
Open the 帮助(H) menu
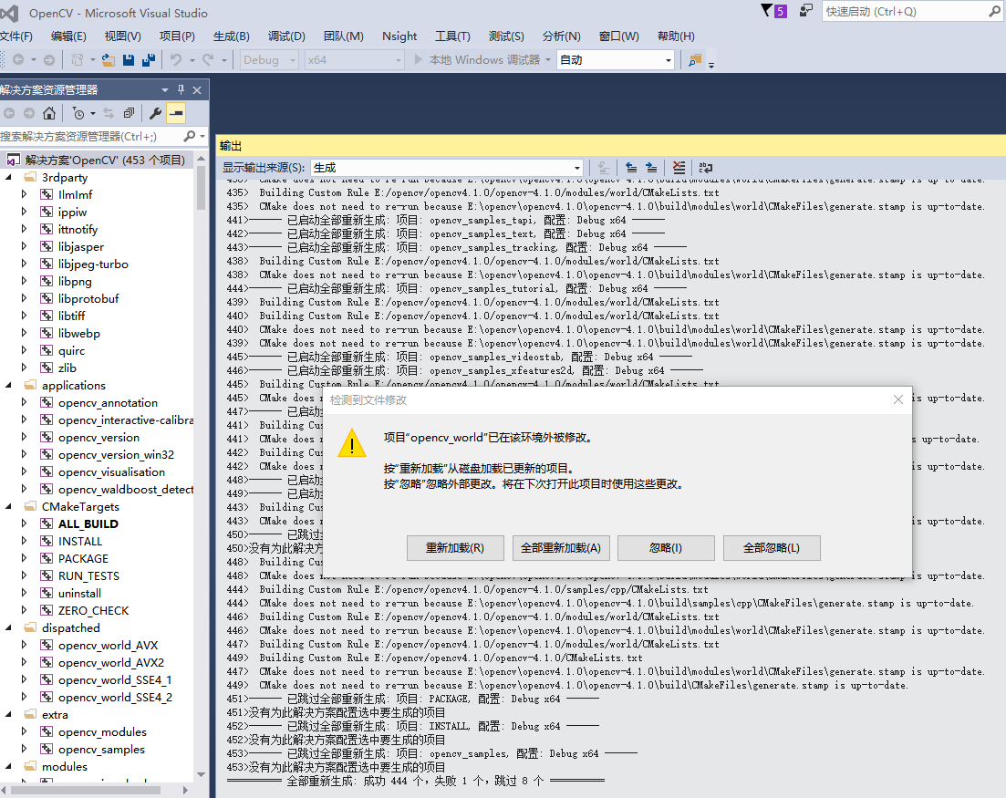coord(676,36)
